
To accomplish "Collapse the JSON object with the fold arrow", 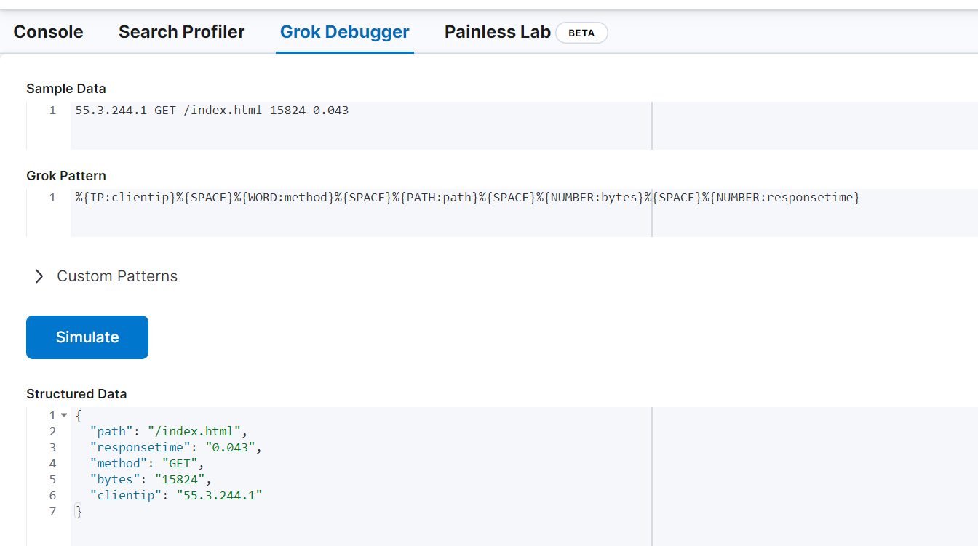I will 64,416.
